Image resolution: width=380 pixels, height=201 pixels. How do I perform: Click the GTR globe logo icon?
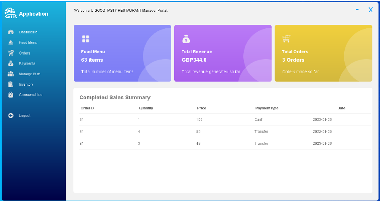point(11,14)
